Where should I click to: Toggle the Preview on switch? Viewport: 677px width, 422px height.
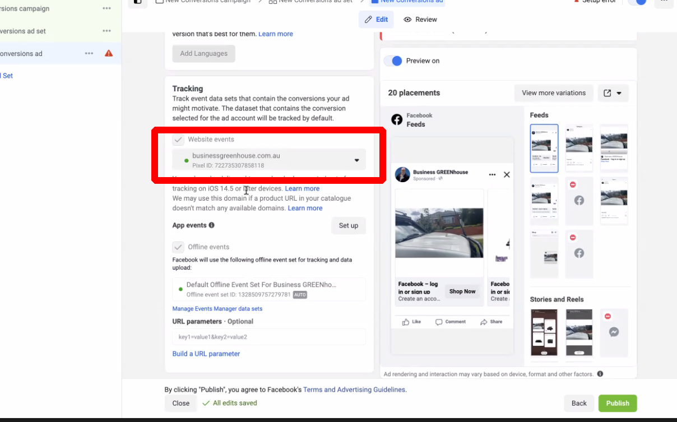[393, 61]
